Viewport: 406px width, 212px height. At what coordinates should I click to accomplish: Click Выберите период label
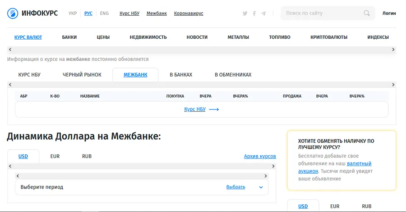pos(42,187)
